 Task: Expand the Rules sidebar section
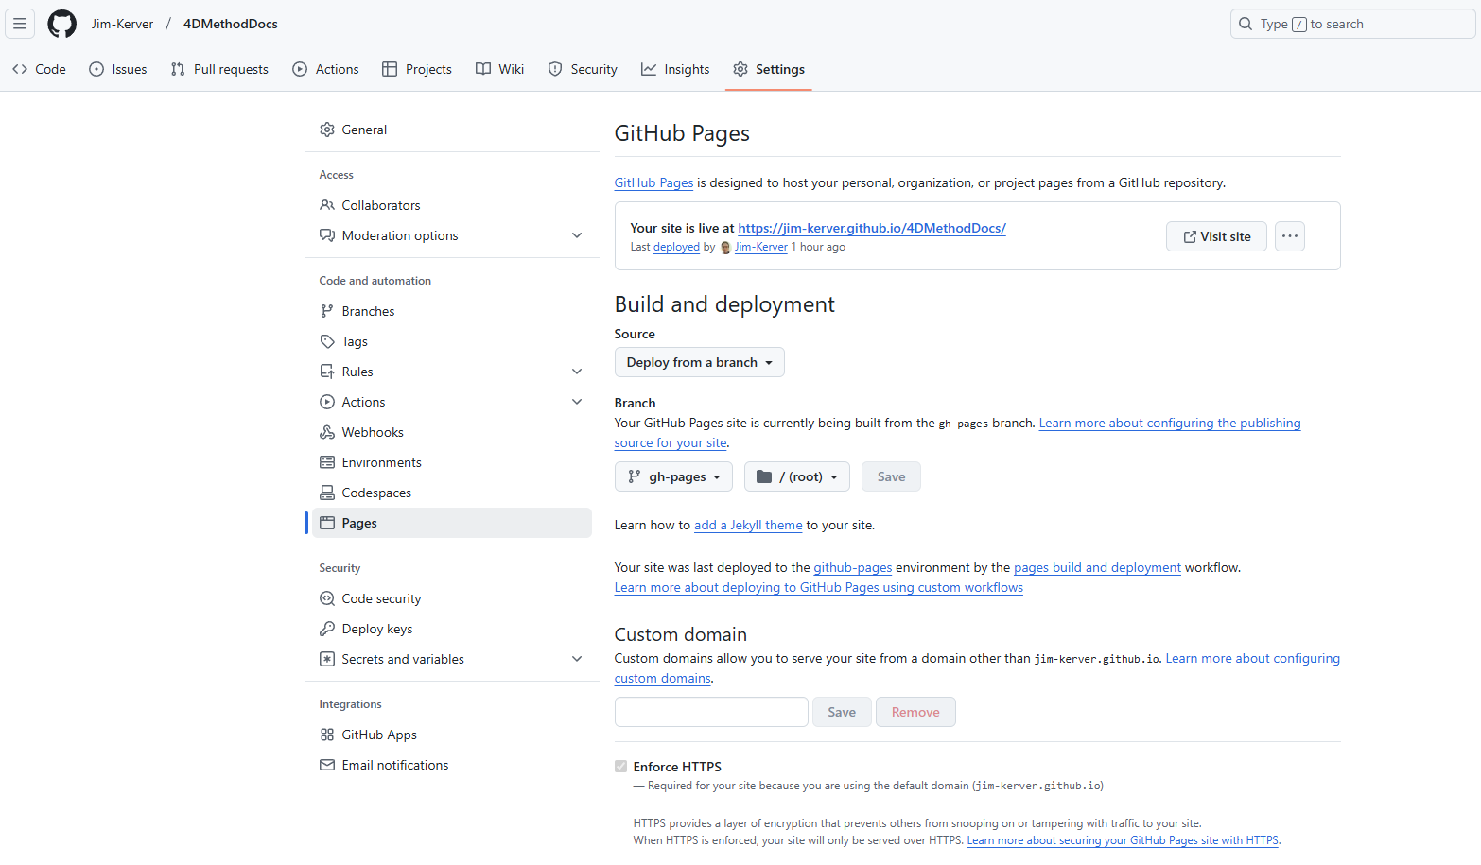577,372
